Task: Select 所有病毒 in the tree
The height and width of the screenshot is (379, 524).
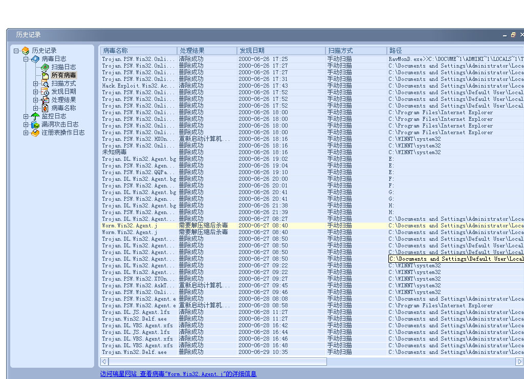Action: [x=63, y=75]
